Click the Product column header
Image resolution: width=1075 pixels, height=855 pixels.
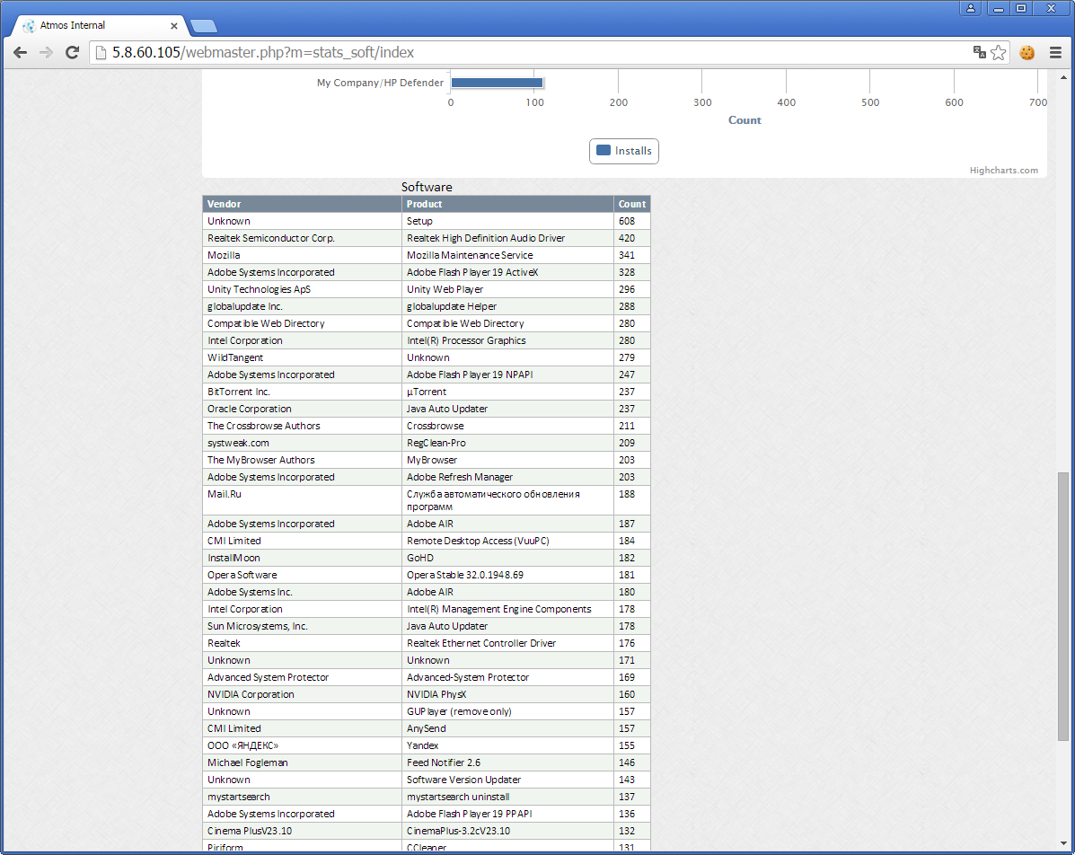[507, 204]
